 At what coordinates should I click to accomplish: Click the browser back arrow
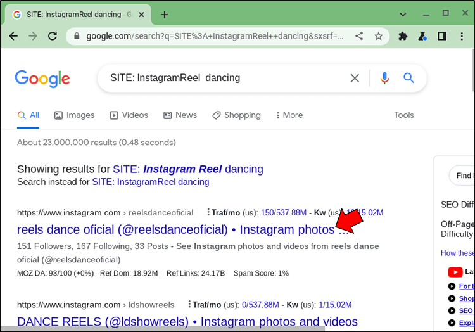point(13,36)
